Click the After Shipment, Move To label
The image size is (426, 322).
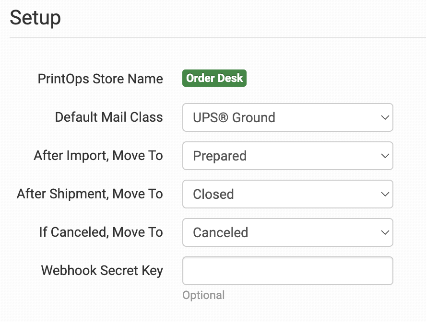(x=90, y=194)
